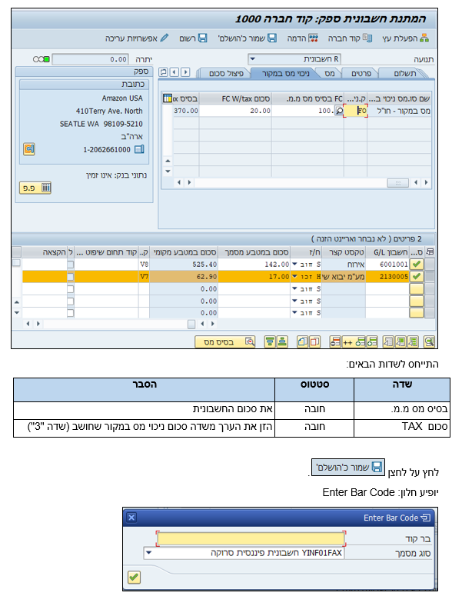Viewport: 462px width, 606px height.
Task: Click the select all items icon in bottom toolbar
Action: click(x=413, y=341)
